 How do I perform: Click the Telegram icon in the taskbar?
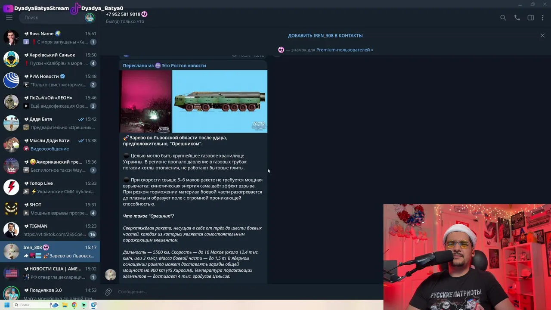coord(93,305)
